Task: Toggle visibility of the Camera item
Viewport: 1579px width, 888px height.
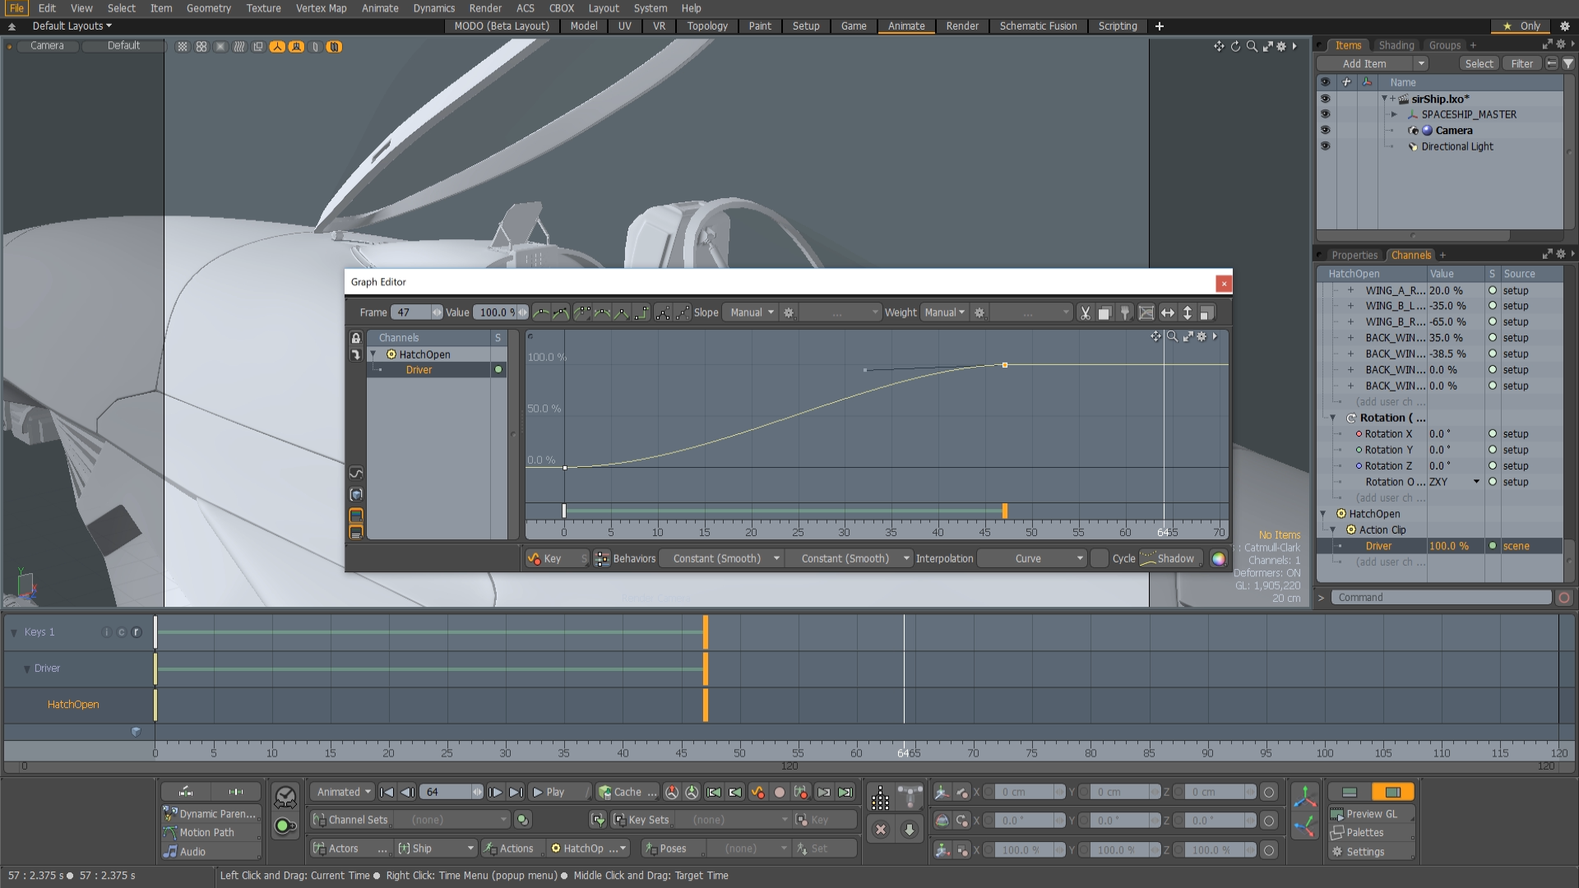Action: 1327,130
